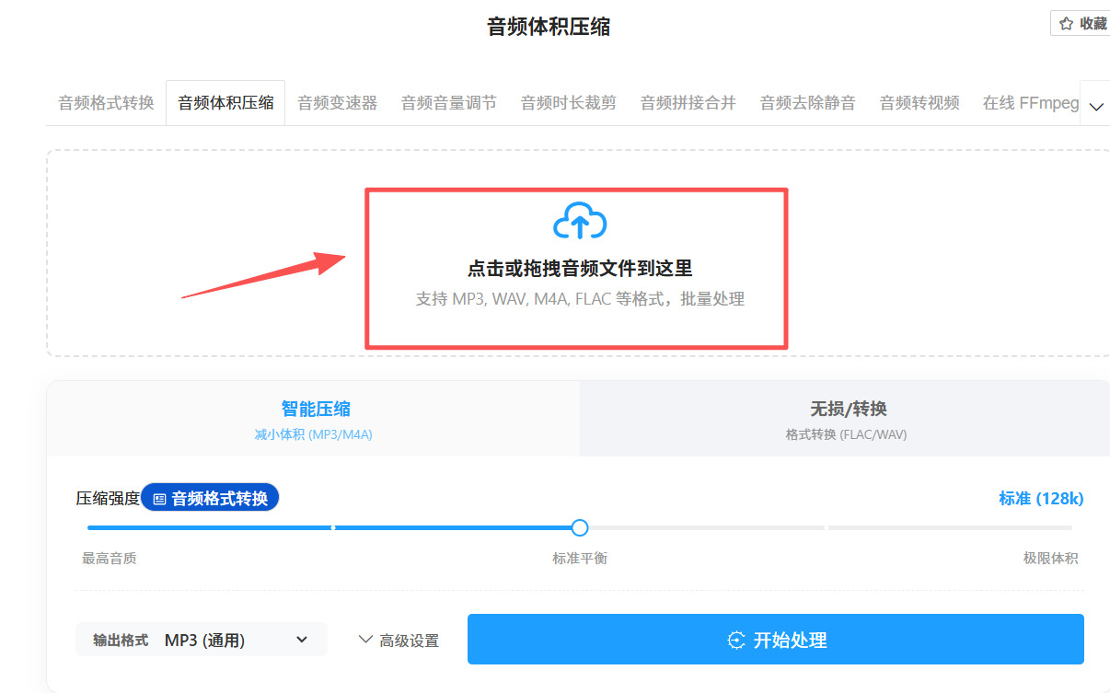Expand 高级设置 options
This screenshot has width=1110, height=693.
click(x=399, y=641)
